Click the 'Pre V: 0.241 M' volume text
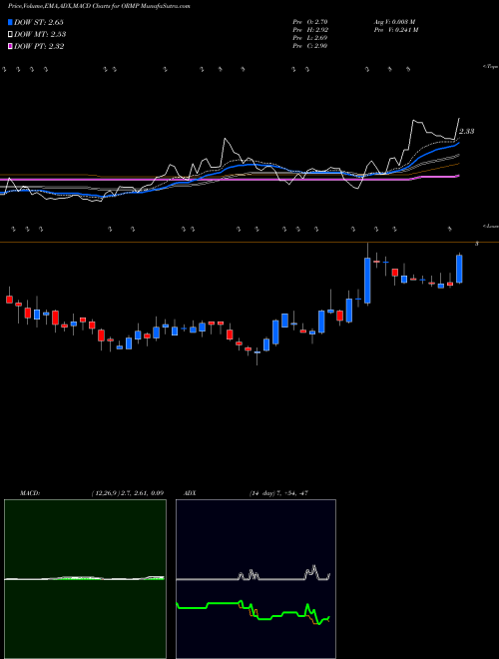499x659 pixels. pyautogui.click(x=395, y=30)
